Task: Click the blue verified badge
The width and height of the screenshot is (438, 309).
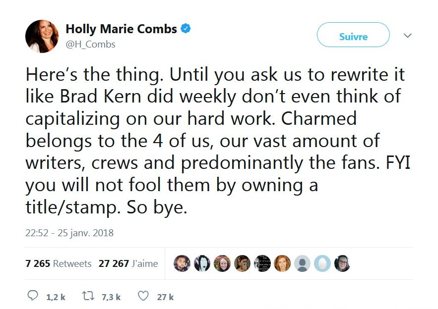Action: point(186,29)
